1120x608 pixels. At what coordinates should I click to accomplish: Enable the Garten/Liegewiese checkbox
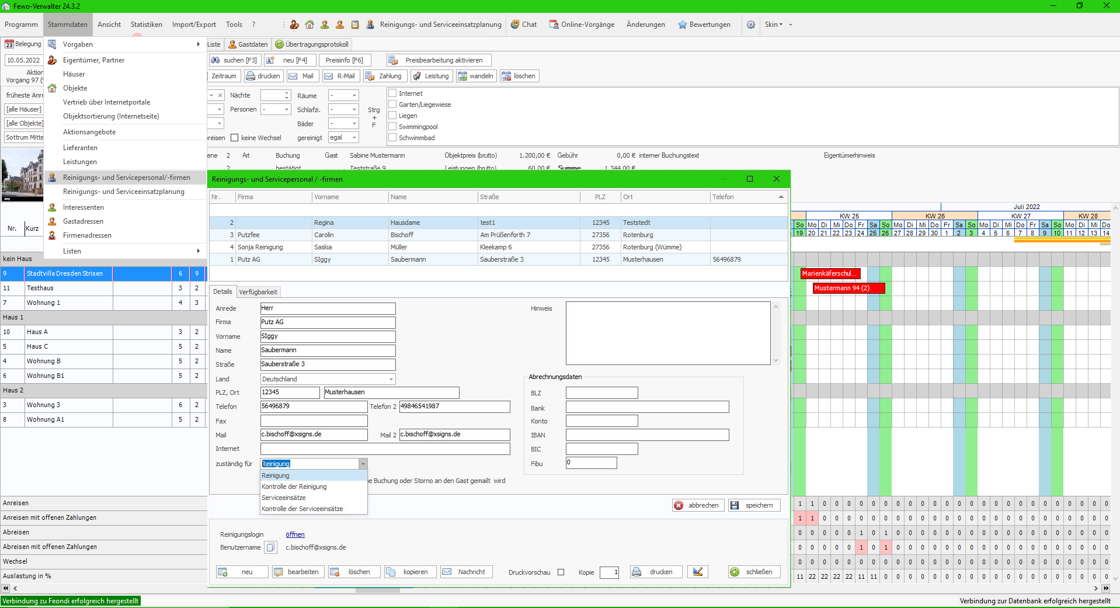click(393, 105)
